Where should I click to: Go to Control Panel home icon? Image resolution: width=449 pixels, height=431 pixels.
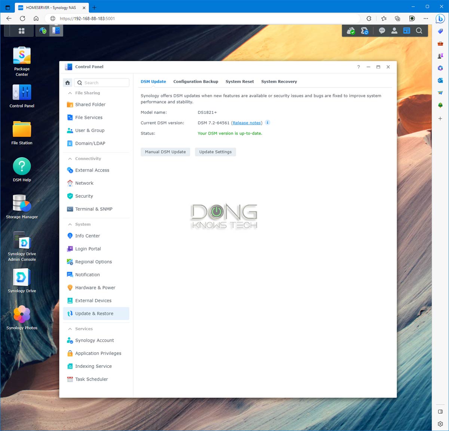67,83
